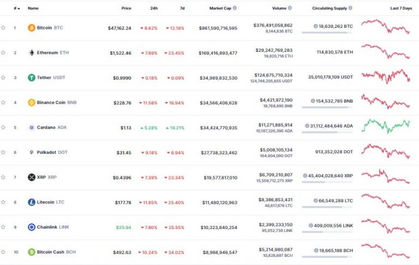The width and height of the screenshot is (419, 265).
Task: Star Cardano for watchlist
Action: click(x=3, y=128)
